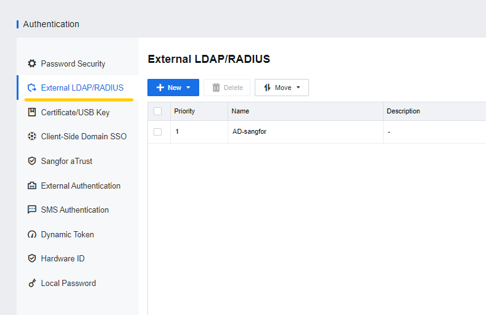Click the External Authentication icon
486x315 pixels.
tap(32, 186)
